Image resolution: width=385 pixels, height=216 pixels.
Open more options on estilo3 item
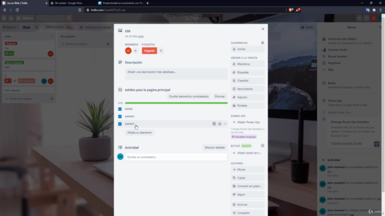225,124
